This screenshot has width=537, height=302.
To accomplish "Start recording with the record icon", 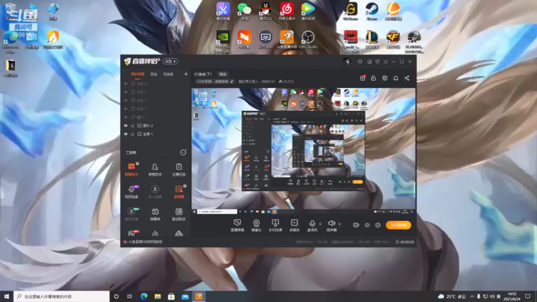I will (356, 225).
